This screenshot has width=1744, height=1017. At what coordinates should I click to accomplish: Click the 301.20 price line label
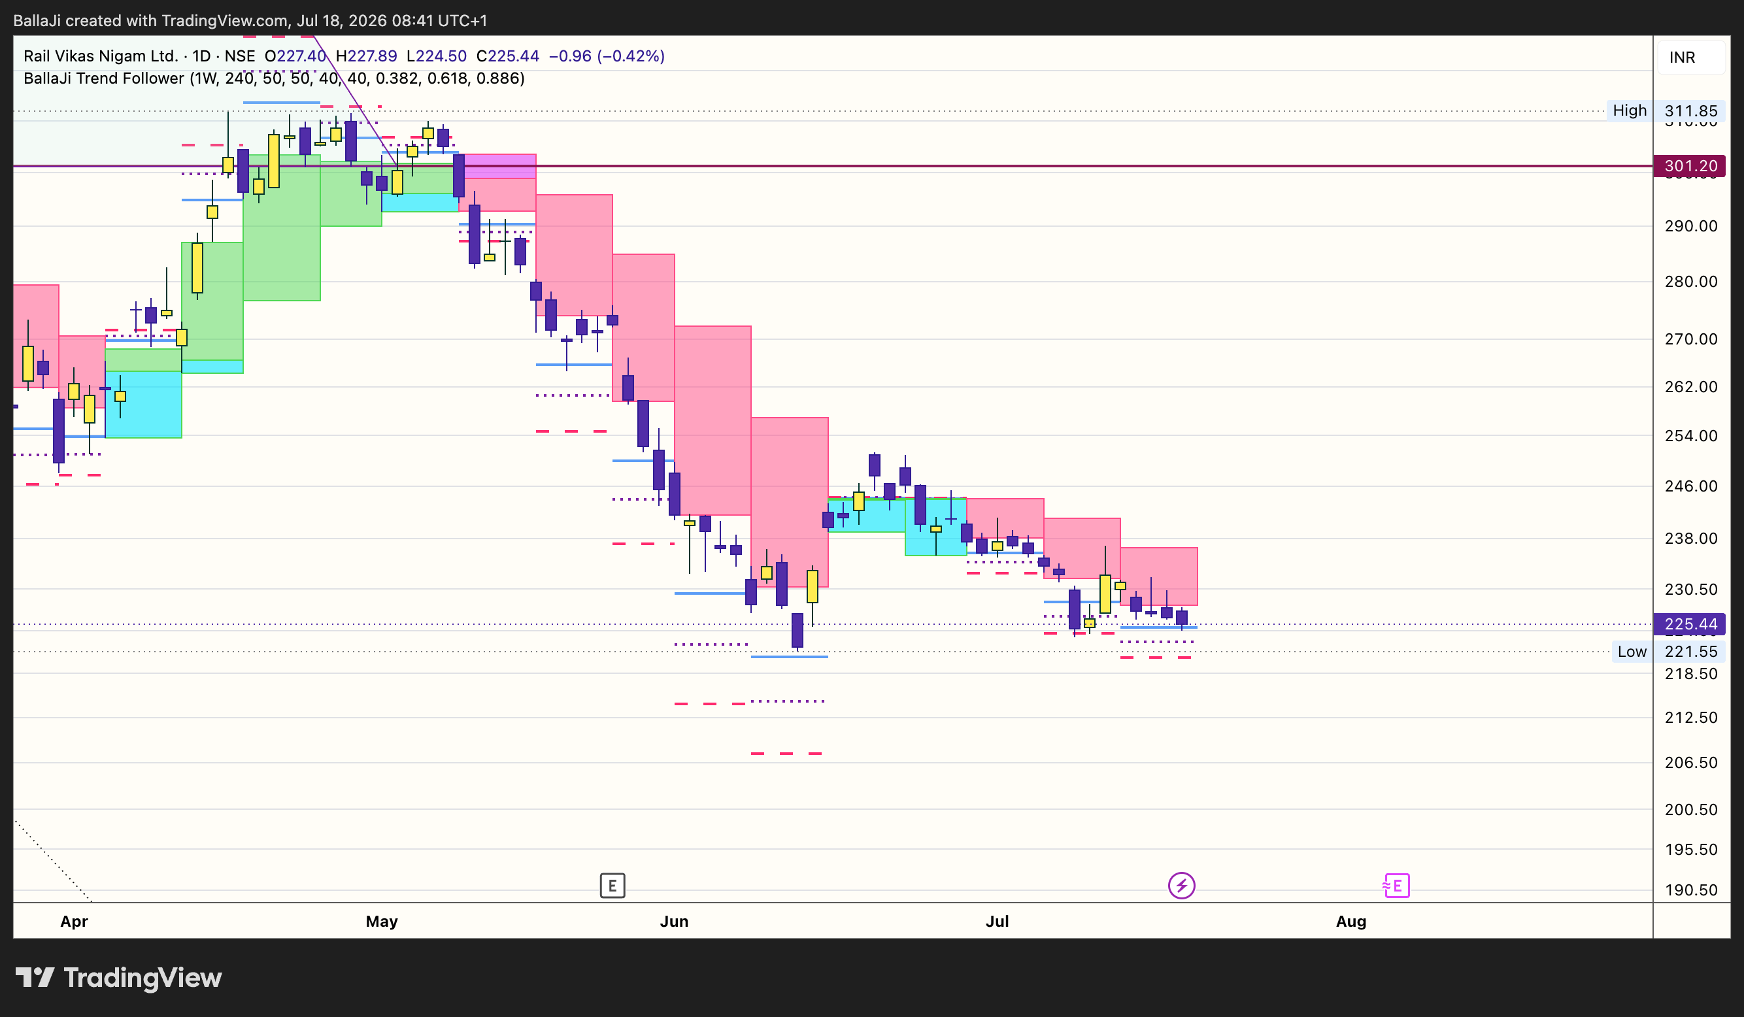(x=1689, y=166)
